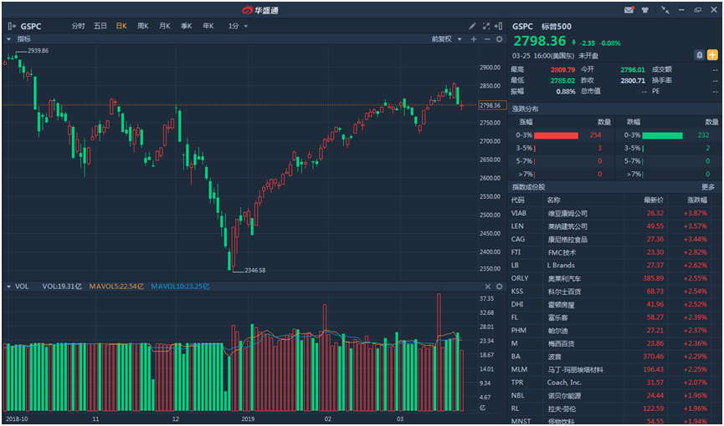This screenshot has width=724, height=426.
Task: Click the 0-3% gain red bar
Action: click(556, 135)
